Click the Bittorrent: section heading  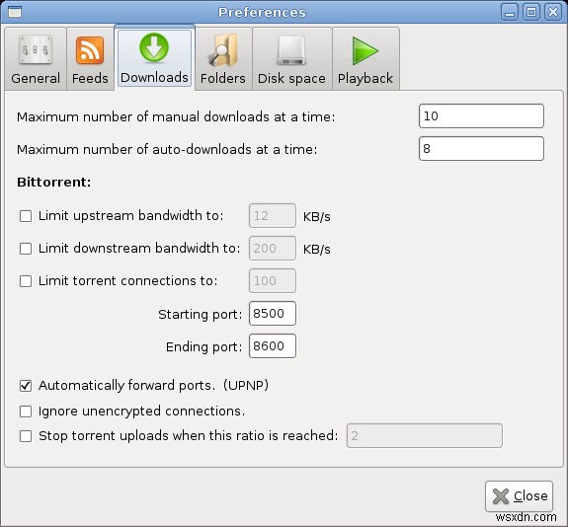[54, 182]
